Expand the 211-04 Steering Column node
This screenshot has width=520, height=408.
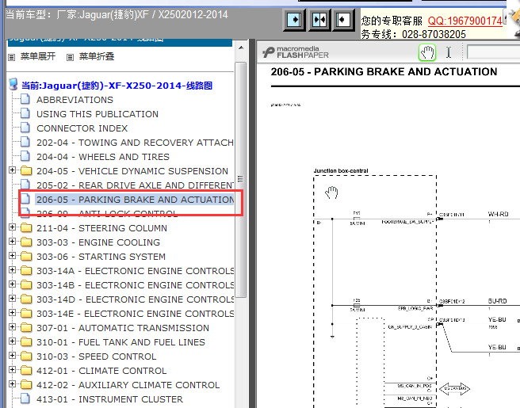[12, 227]
